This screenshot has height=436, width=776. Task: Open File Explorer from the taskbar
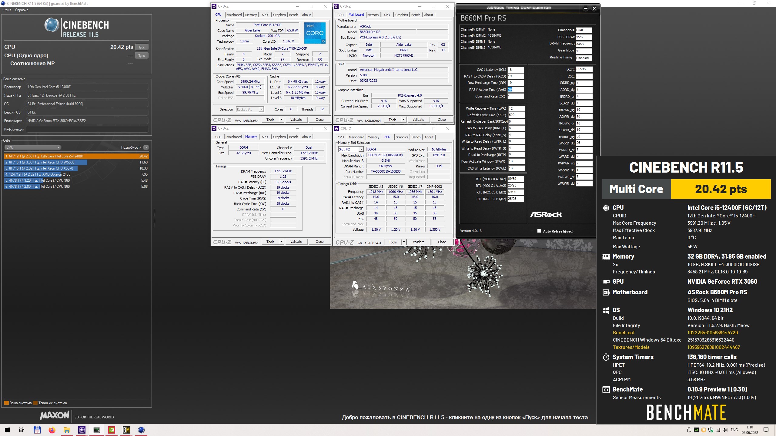pyautogui.click(x=67, y=430)
